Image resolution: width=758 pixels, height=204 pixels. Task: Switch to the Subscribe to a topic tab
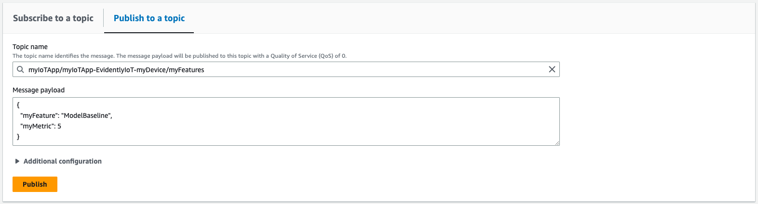(53, 18)
